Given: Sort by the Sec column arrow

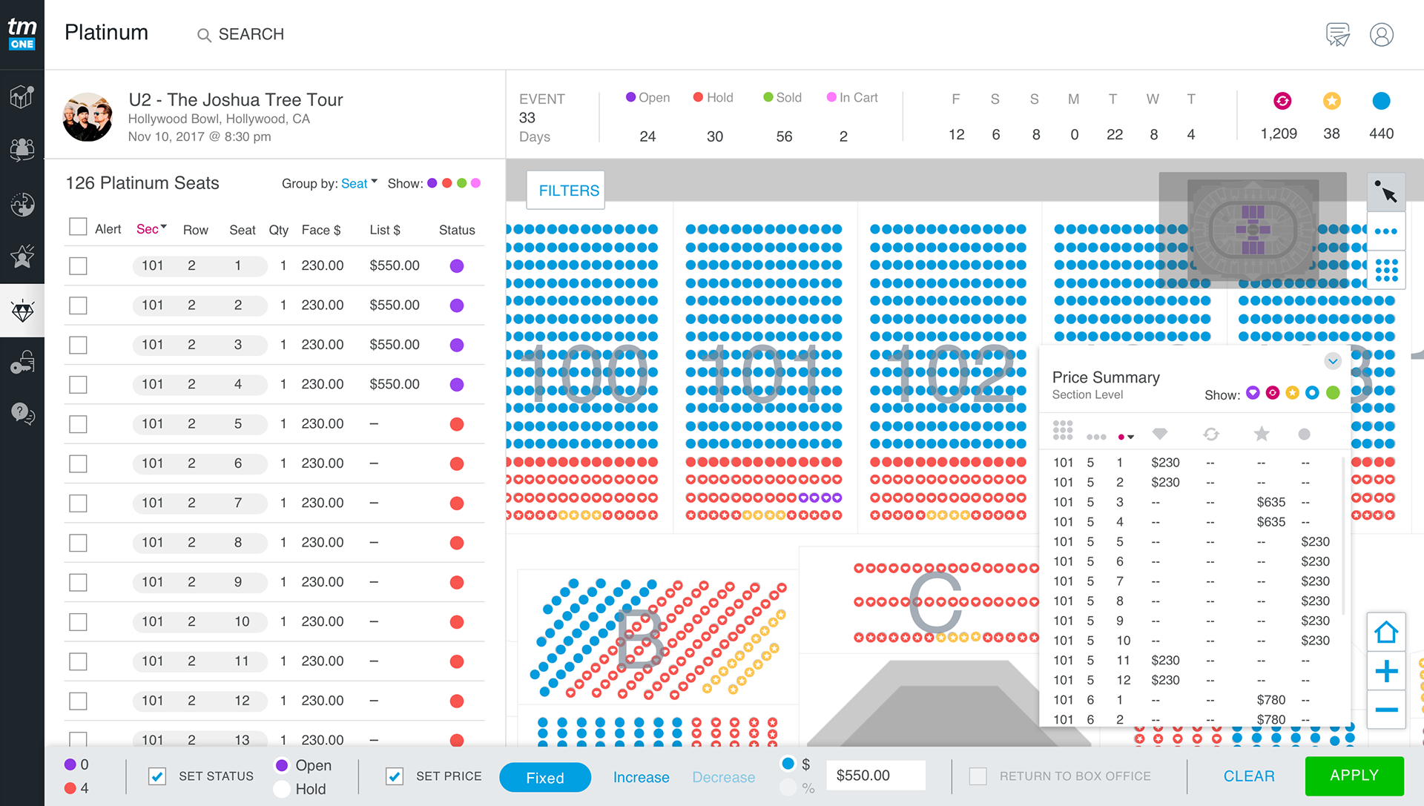Looking at the screenshot, I should point(164,227).
